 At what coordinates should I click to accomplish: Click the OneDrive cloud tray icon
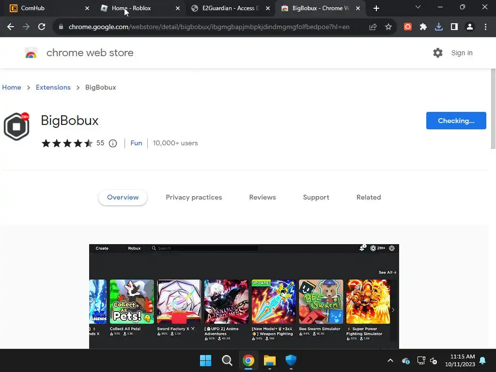pyautogui.click(x=406, y=360)
